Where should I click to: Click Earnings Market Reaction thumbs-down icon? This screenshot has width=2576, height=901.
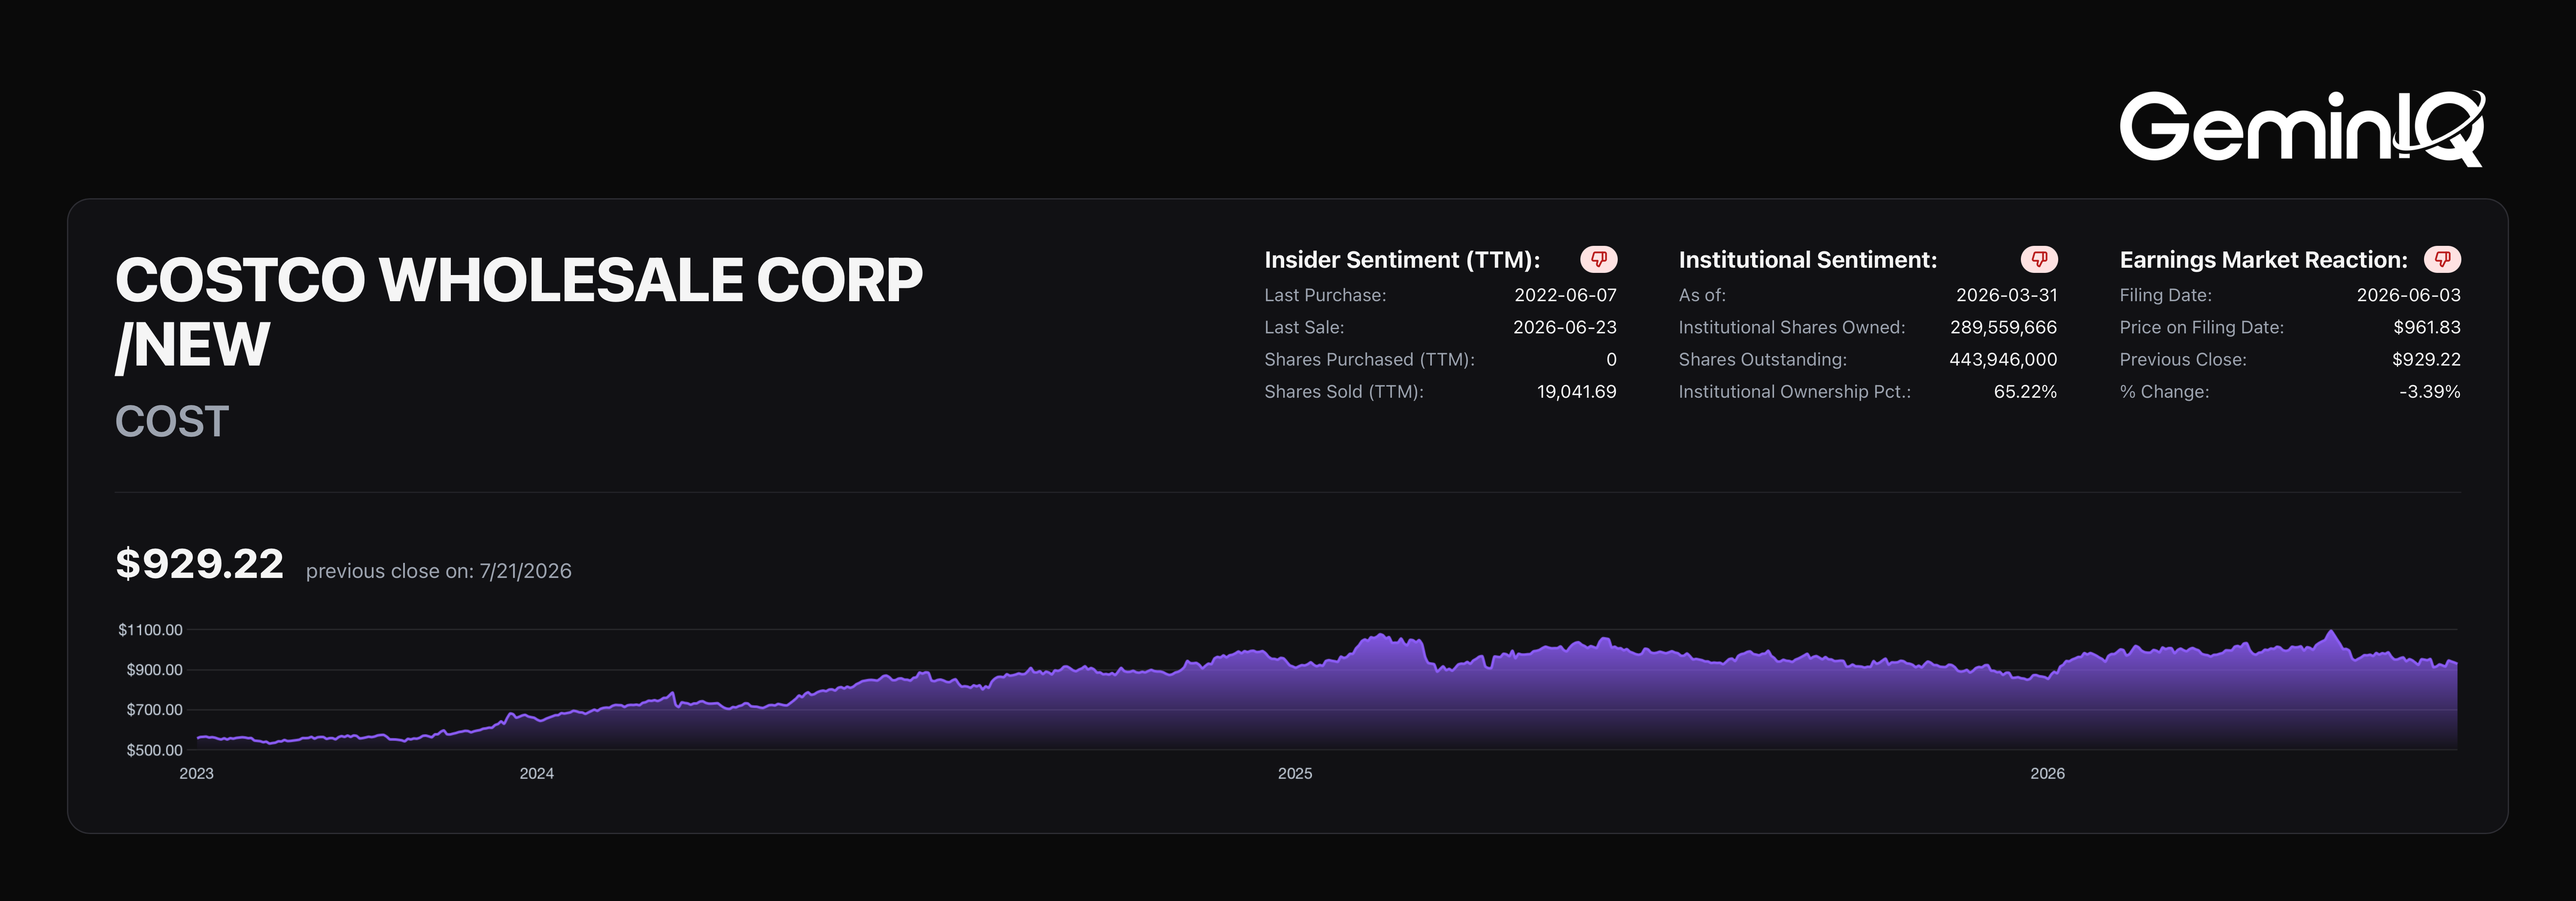click(2442, 260)
